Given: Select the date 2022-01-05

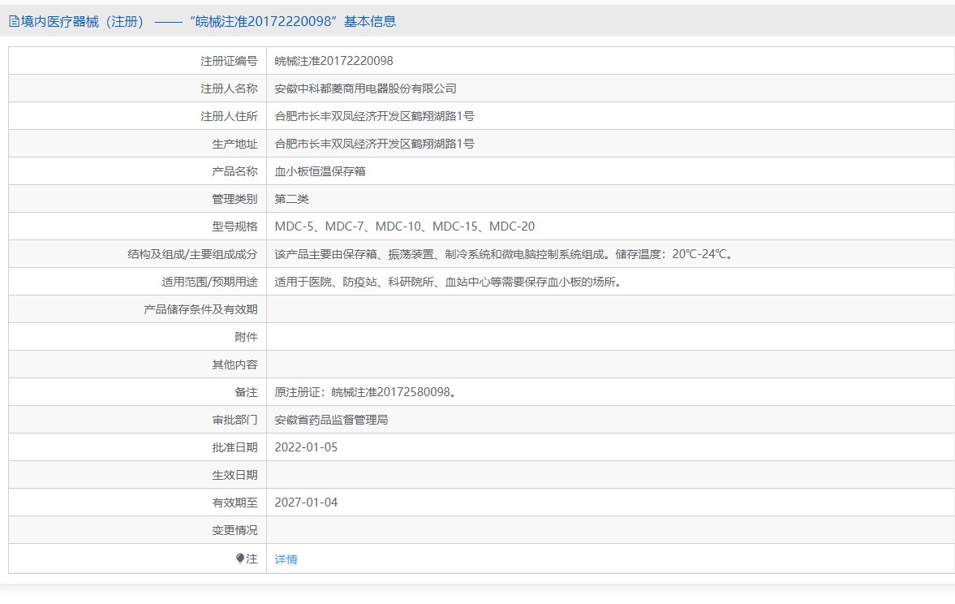Looking at the screenshot, I should 306,447.
